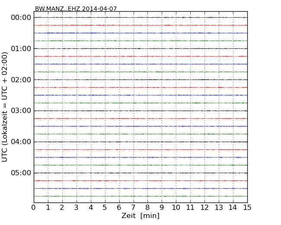Viewport: 281px width, 225px height.
Task: Select the red trace just below 00:00
Action: click(140, 25)
